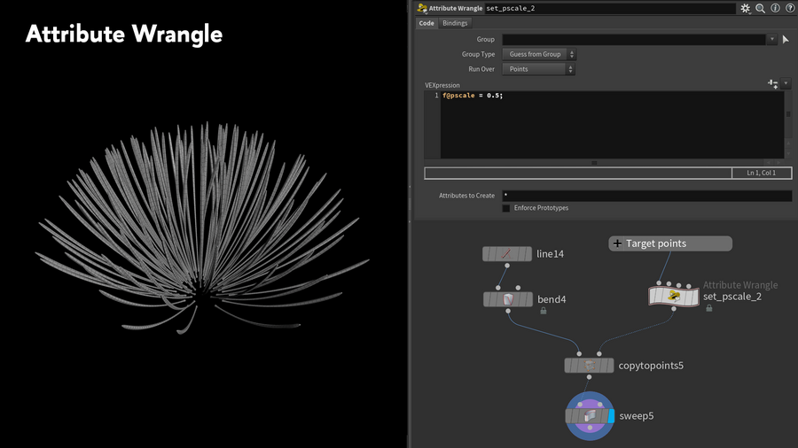This screenshot has height=448, width=798.
Task: Select the line14 node icon
Action: coord(506,254)
